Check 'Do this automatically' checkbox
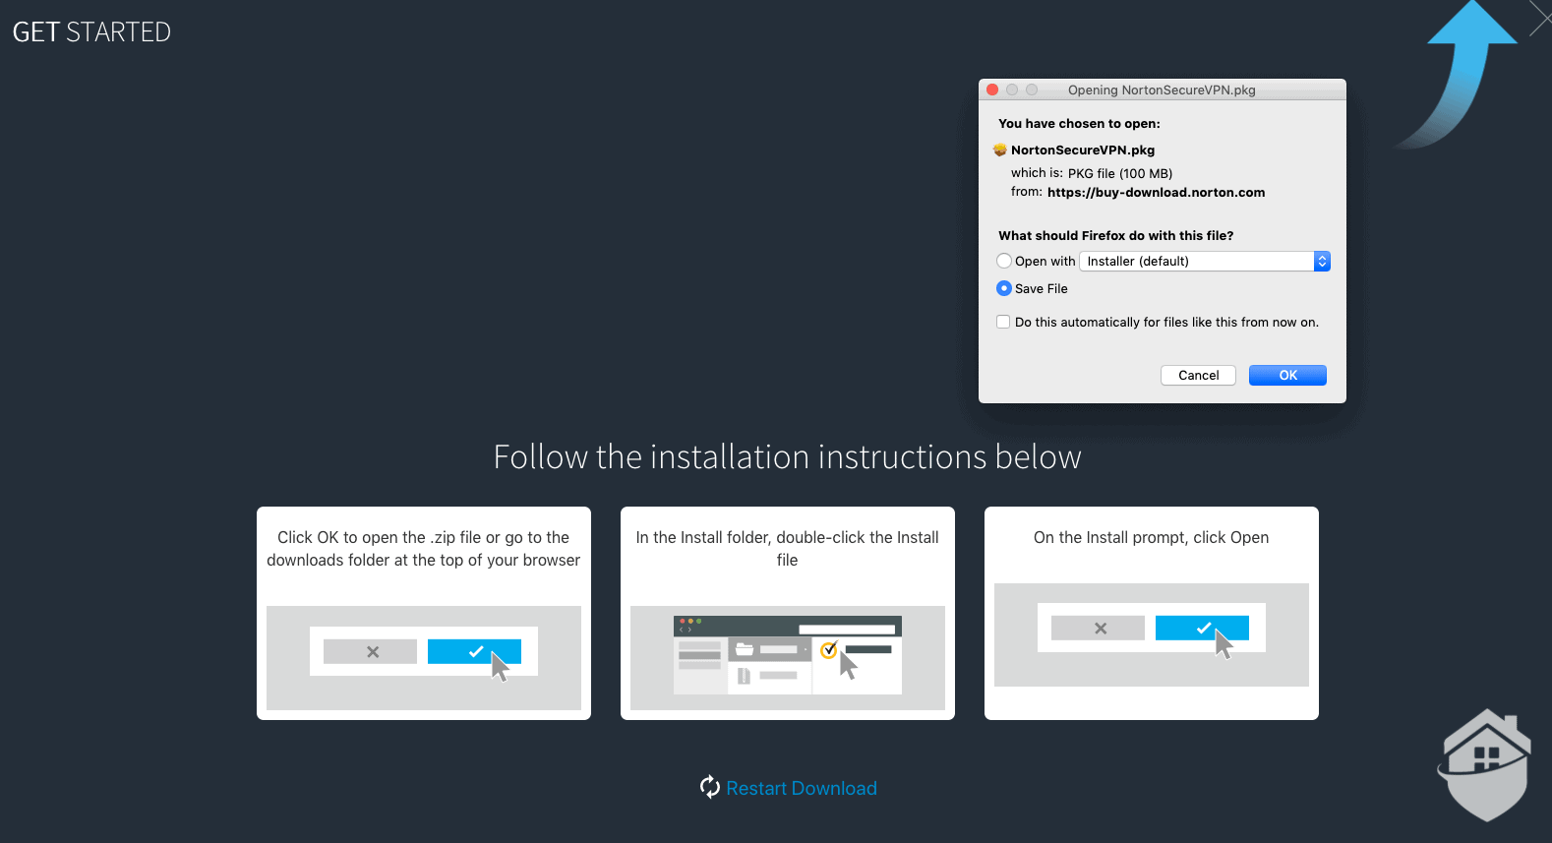This screenshot has height=843, width=1552. click(1003, 322)
